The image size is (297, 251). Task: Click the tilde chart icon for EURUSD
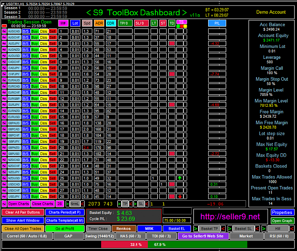pyautogui.click(x=4, y=117)
